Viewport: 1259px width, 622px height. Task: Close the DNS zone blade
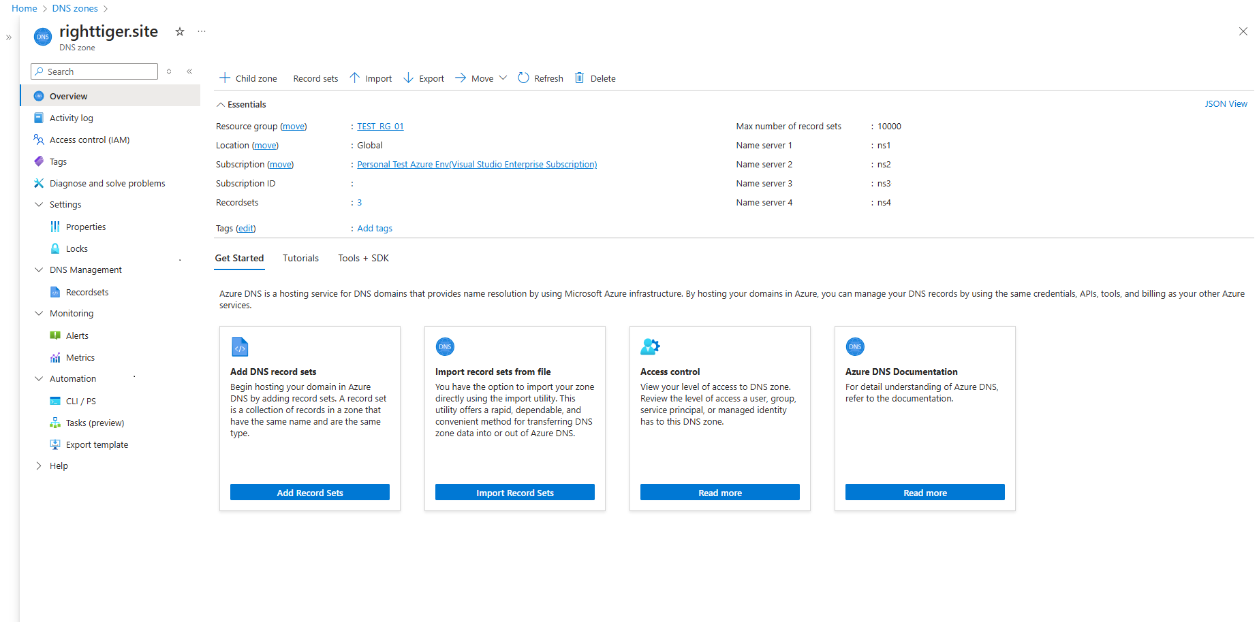1243,31
